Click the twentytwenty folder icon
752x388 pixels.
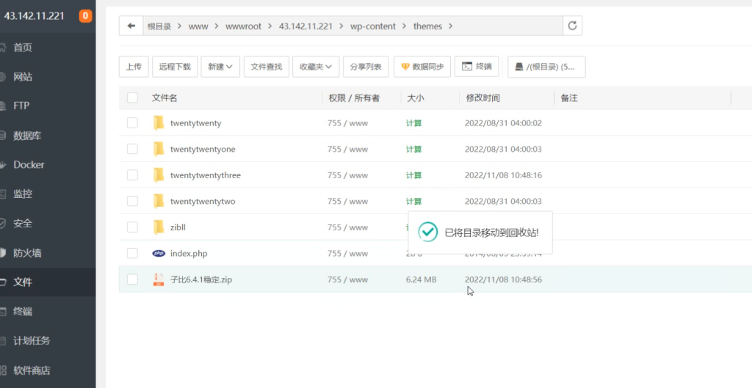(159, 123)
